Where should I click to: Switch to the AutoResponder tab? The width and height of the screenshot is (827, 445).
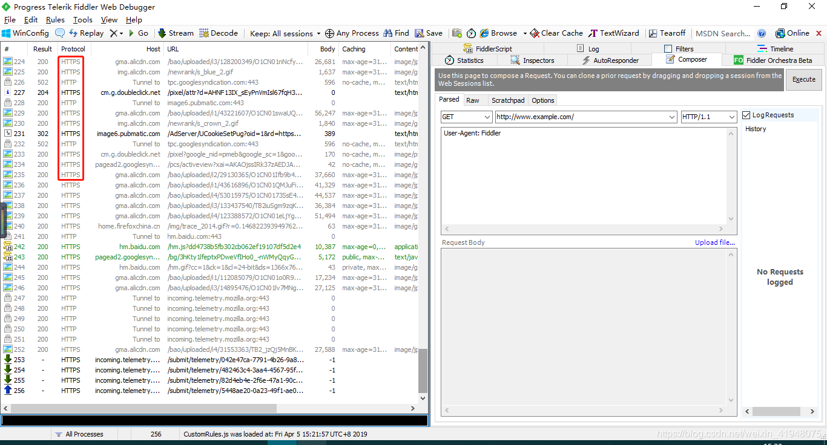click(610, 60)
